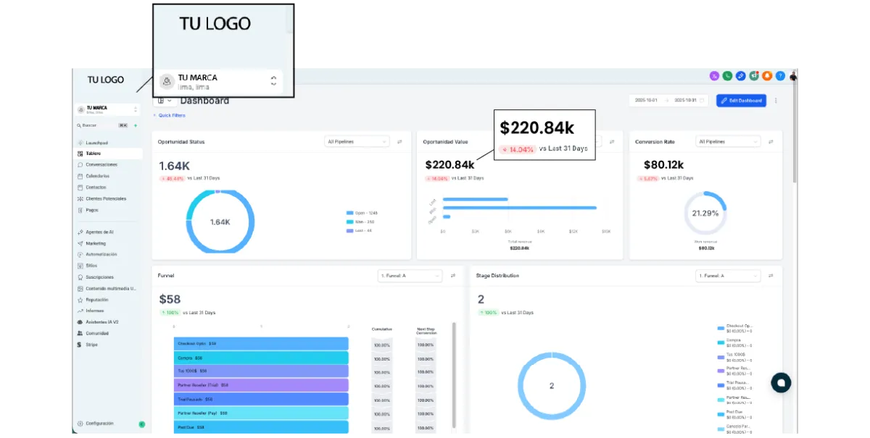Image resolution: width=870 pixels, height=438 pixels.
Task: Open the floating chat widget bubble
Action: [781, 383]
